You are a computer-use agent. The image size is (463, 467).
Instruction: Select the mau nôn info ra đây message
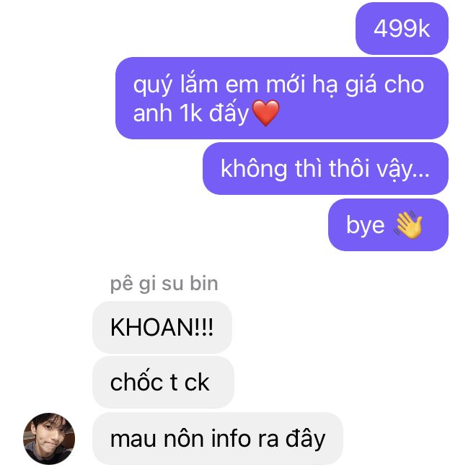point(218,438)
